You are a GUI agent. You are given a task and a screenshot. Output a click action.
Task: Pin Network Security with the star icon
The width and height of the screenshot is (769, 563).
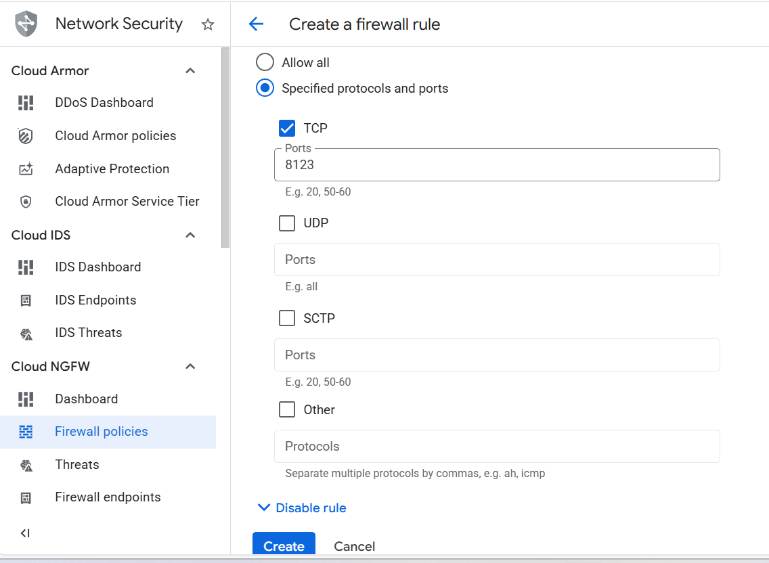[208, 24]
